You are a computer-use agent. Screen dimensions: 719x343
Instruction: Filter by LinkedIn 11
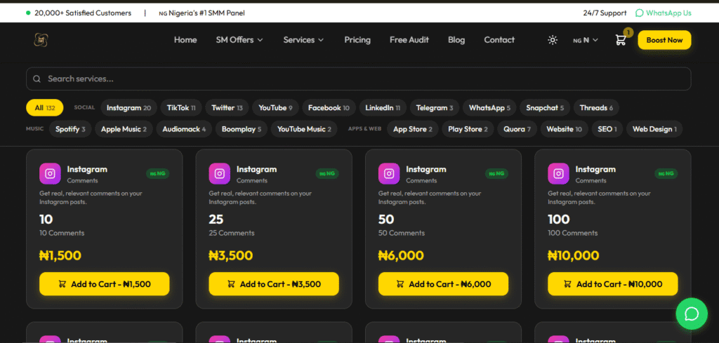(383, 107)
